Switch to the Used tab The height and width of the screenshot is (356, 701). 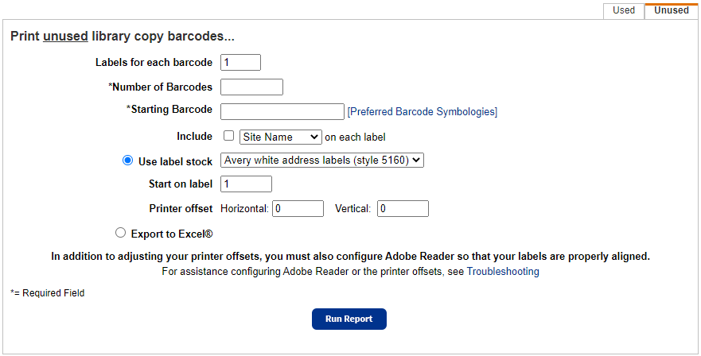coord(624,10)
